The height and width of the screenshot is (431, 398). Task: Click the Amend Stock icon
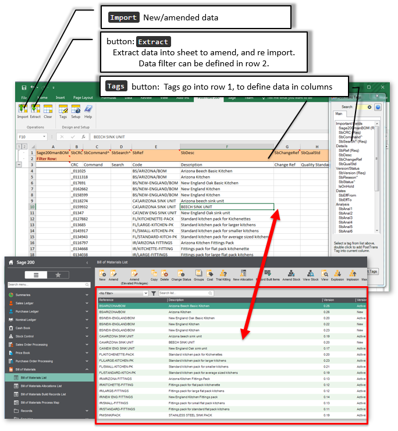click(x=292, y=273)
